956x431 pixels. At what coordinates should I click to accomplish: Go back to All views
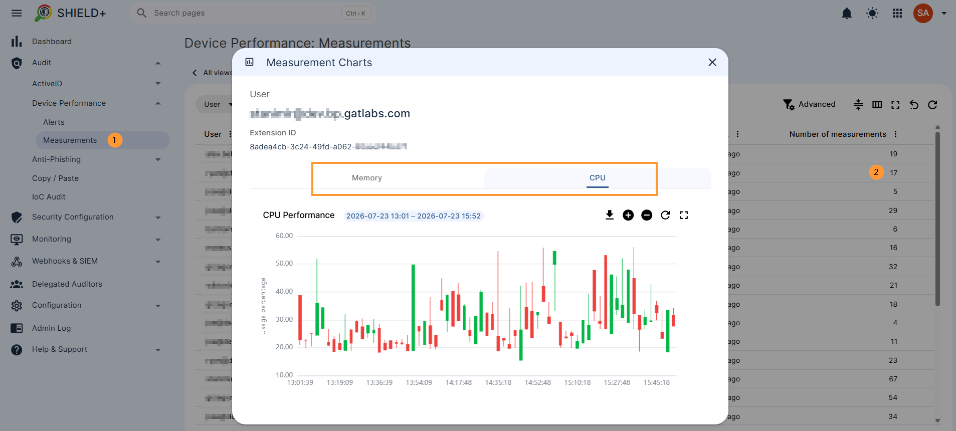tap(213, 73)
